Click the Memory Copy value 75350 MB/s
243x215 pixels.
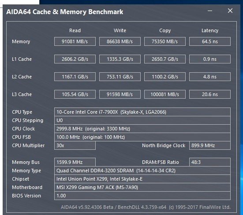[x=165, y=41]
